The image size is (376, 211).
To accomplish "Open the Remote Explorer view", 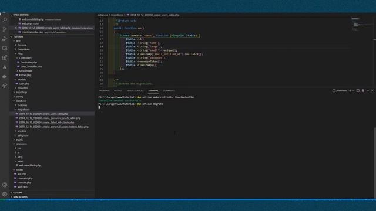I will (x=5, y=48).
